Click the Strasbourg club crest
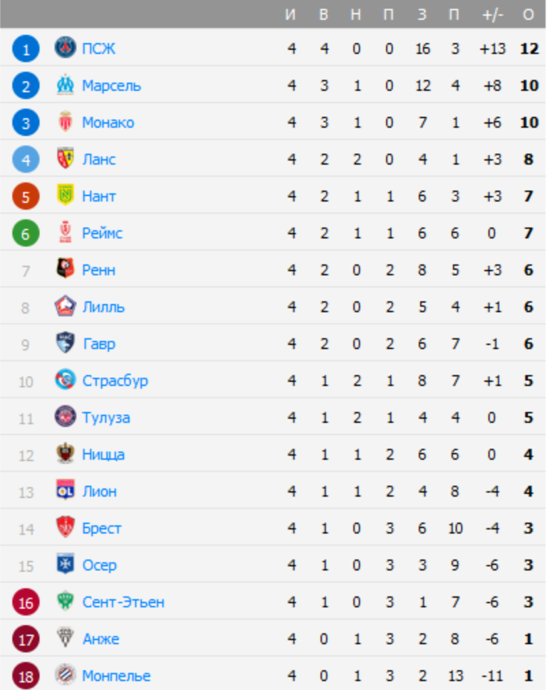 [65, 381]
